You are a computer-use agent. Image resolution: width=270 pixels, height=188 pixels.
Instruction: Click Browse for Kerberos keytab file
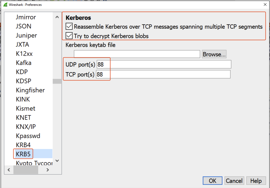(x=214, y=54)
